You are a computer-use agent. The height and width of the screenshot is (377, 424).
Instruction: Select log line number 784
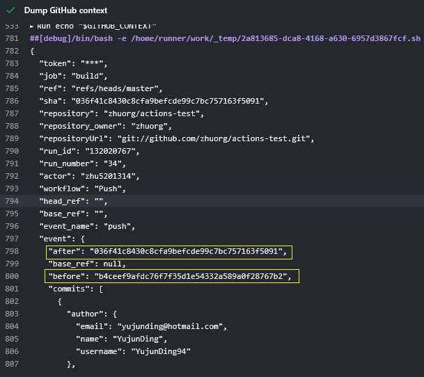tap(12, 76)
